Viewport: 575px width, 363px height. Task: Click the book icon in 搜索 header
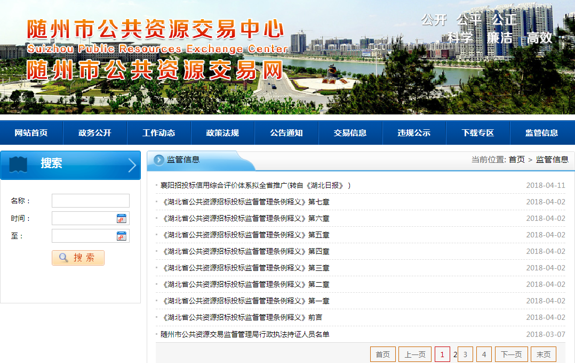(19, 164)
